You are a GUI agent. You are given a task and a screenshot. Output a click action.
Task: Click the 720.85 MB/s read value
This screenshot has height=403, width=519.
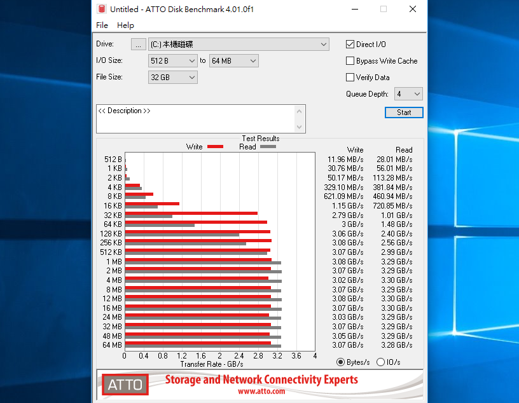tap(392, 206)
